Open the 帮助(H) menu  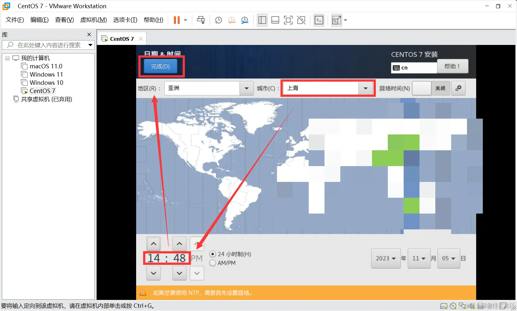point(154,20)
